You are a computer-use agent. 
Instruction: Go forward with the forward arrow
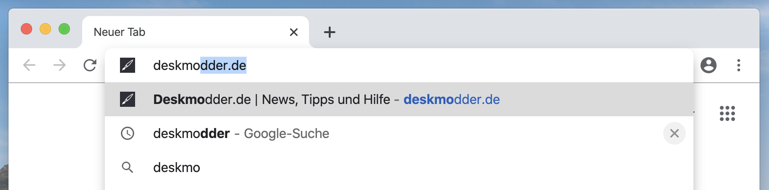pyautogui.click(x=60, y=65)
